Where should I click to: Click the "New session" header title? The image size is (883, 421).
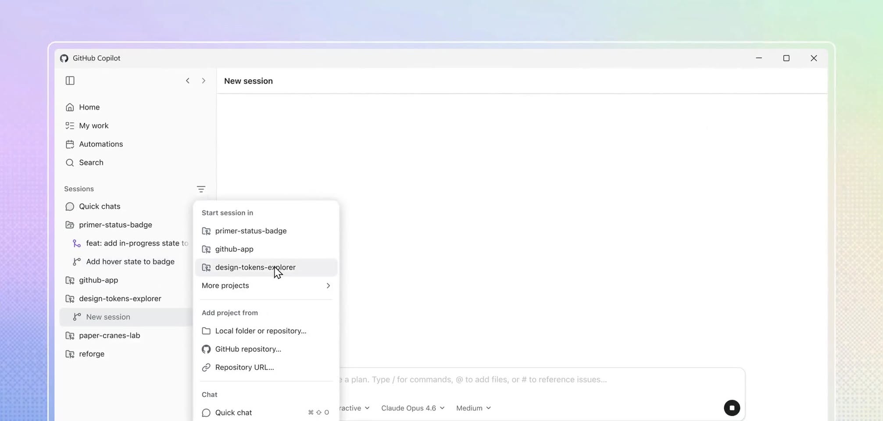click(x=248, y=81)
